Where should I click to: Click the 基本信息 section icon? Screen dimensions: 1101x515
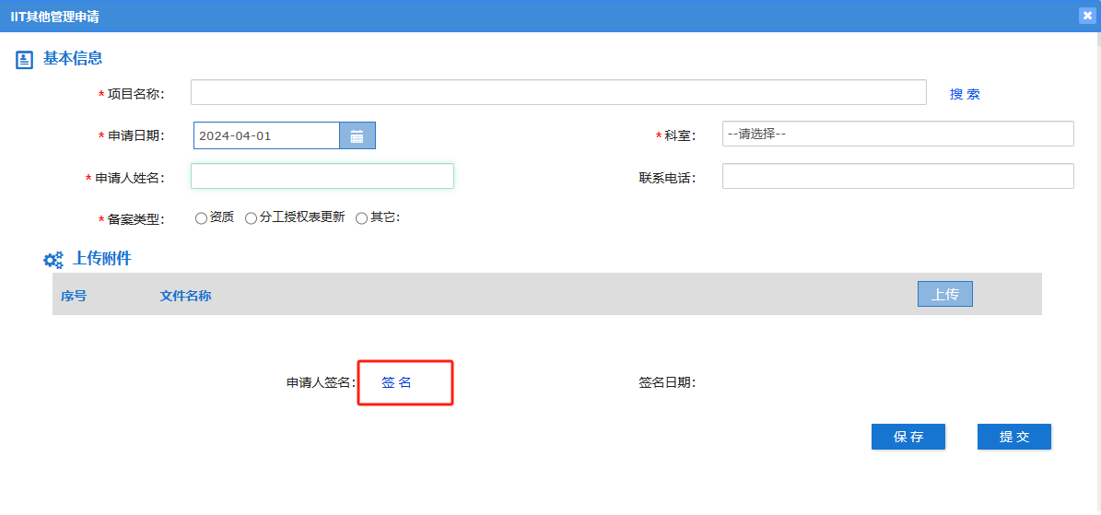tap(25, 60)
